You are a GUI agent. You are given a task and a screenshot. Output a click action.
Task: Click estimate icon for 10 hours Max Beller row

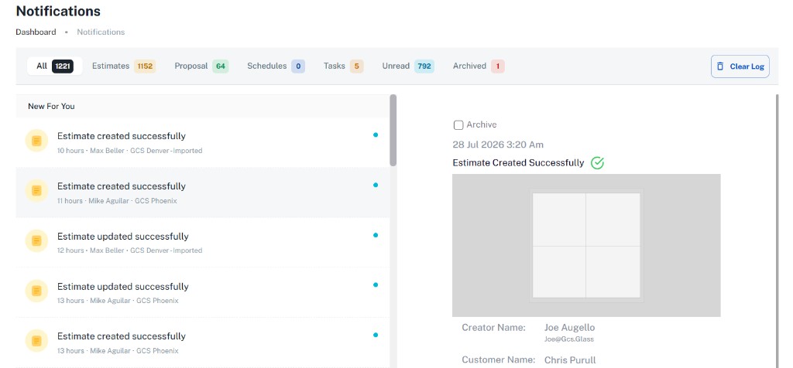click(x=36, y=141)
